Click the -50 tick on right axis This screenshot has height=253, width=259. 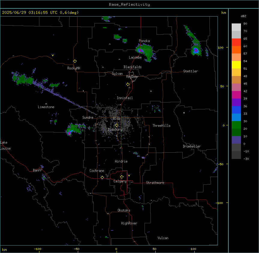[221, 164]
